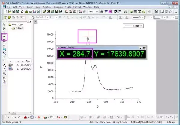The height and width of the screenshot is (125, 180).
Task: Select Folder1 in project explorer
Action: (19, 28)
